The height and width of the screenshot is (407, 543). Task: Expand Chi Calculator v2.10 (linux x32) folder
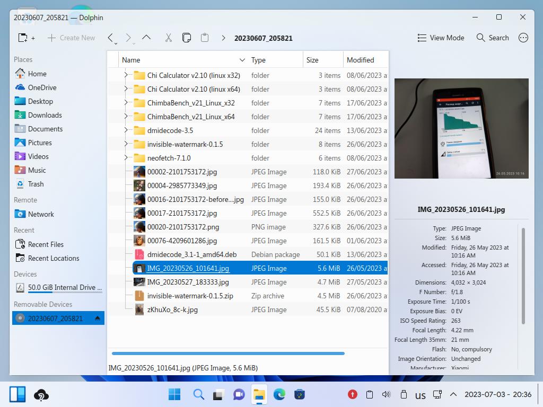click(126, 75)
